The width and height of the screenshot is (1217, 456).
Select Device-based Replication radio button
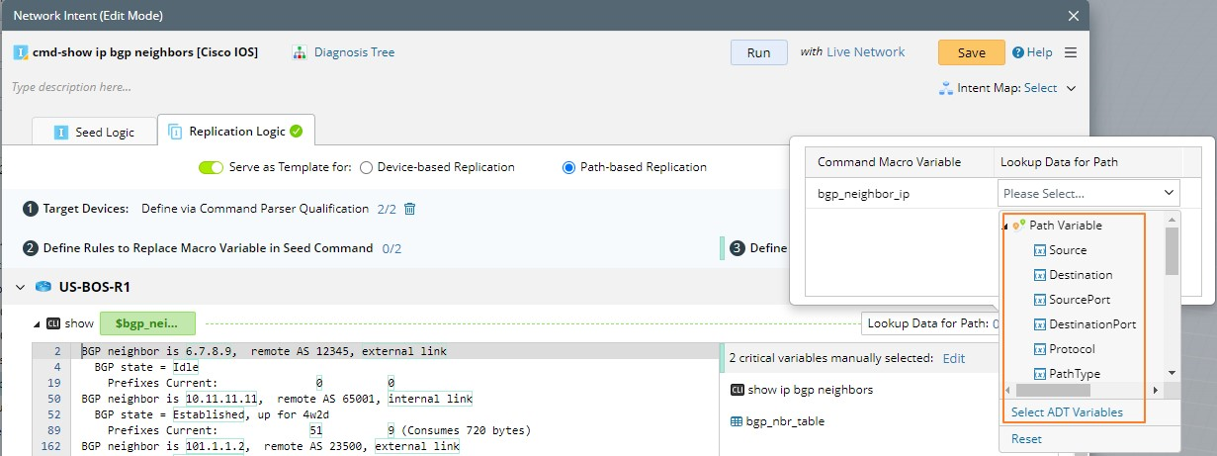coord(366,167)
